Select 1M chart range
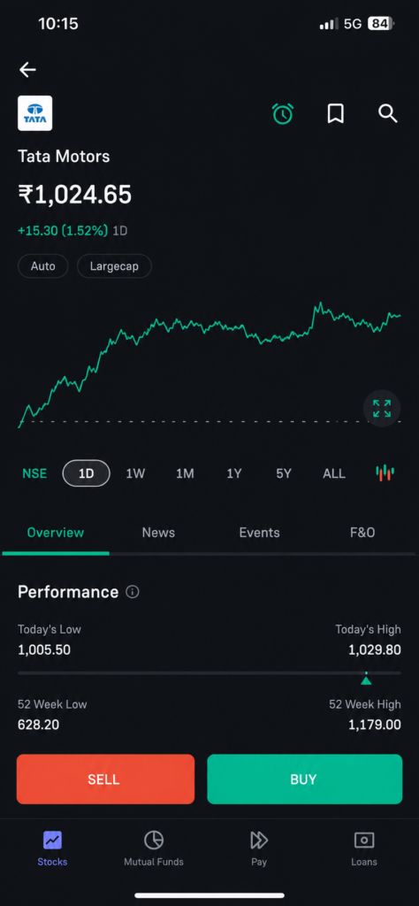This screenshot has width=419, height=906. 185,474
